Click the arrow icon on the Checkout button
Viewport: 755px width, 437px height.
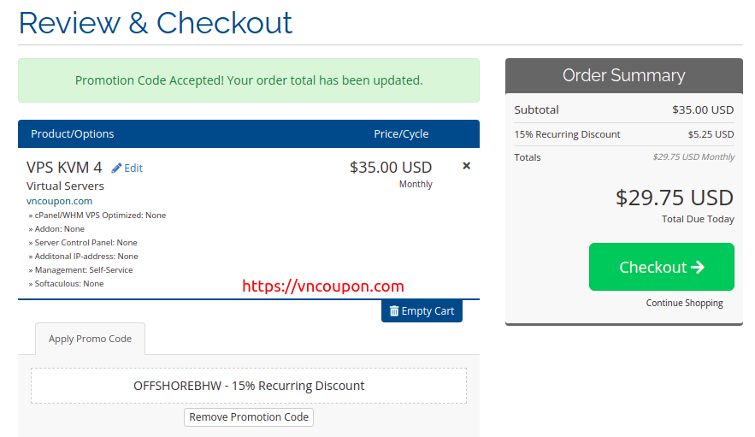[697, 267]
